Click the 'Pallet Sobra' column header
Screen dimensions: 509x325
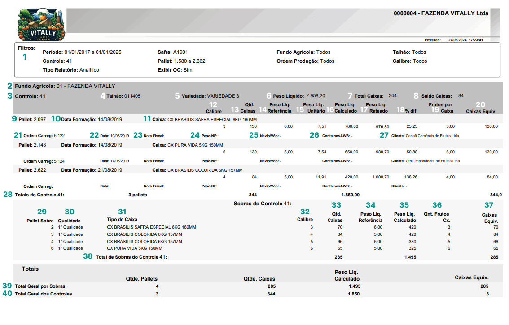(40, 221)
